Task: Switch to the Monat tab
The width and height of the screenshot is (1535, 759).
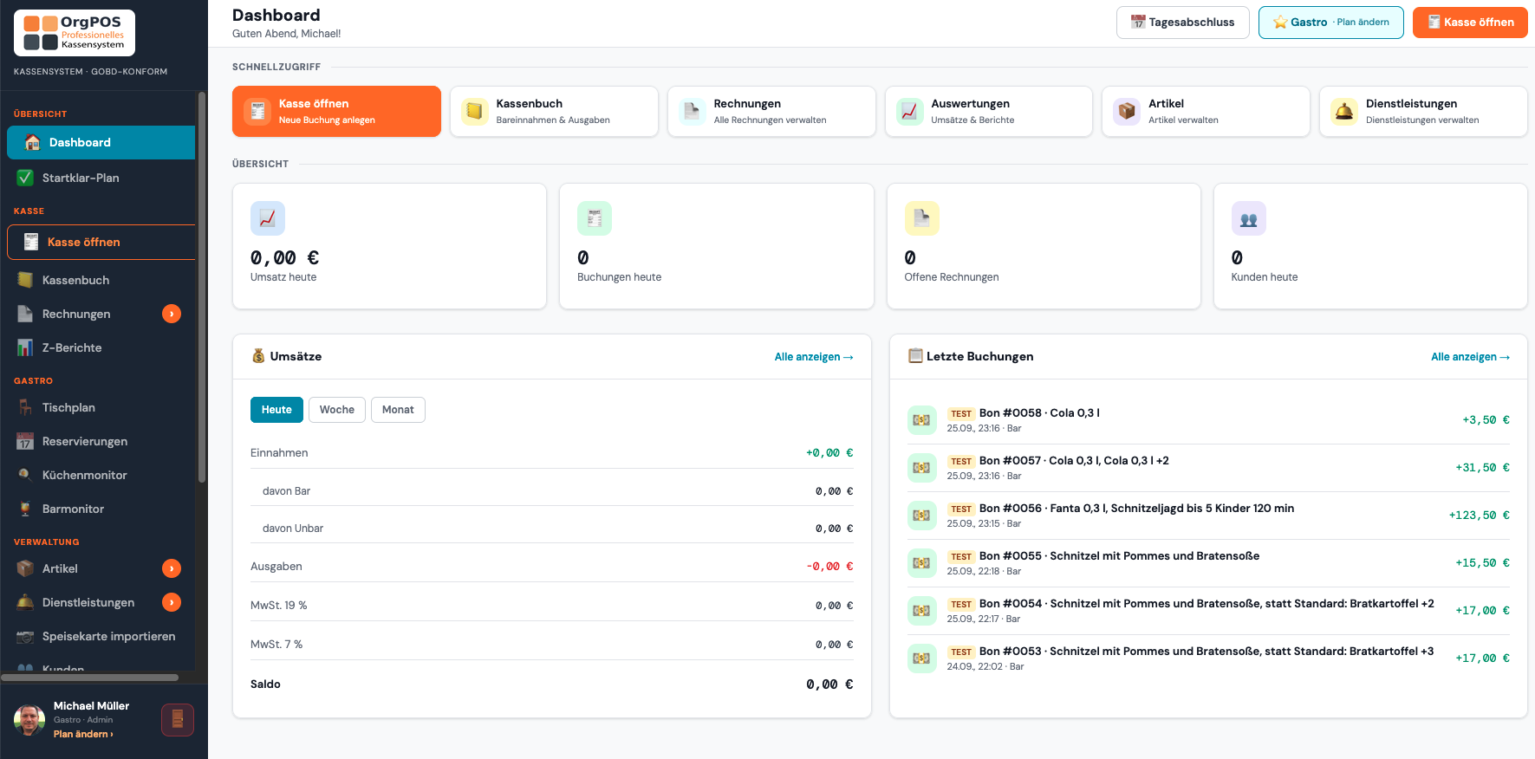Action: (398, 410)
